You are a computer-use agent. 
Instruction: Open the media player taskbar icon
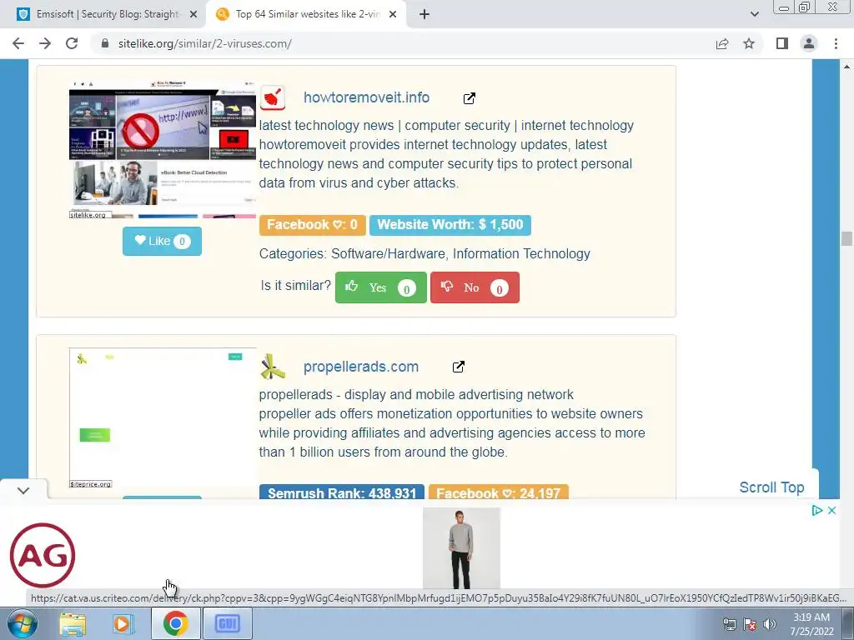coord(123,623)
